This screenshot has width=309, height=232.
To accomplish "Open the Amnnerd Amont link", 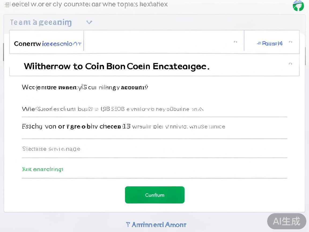I will (x=159, y=224).
